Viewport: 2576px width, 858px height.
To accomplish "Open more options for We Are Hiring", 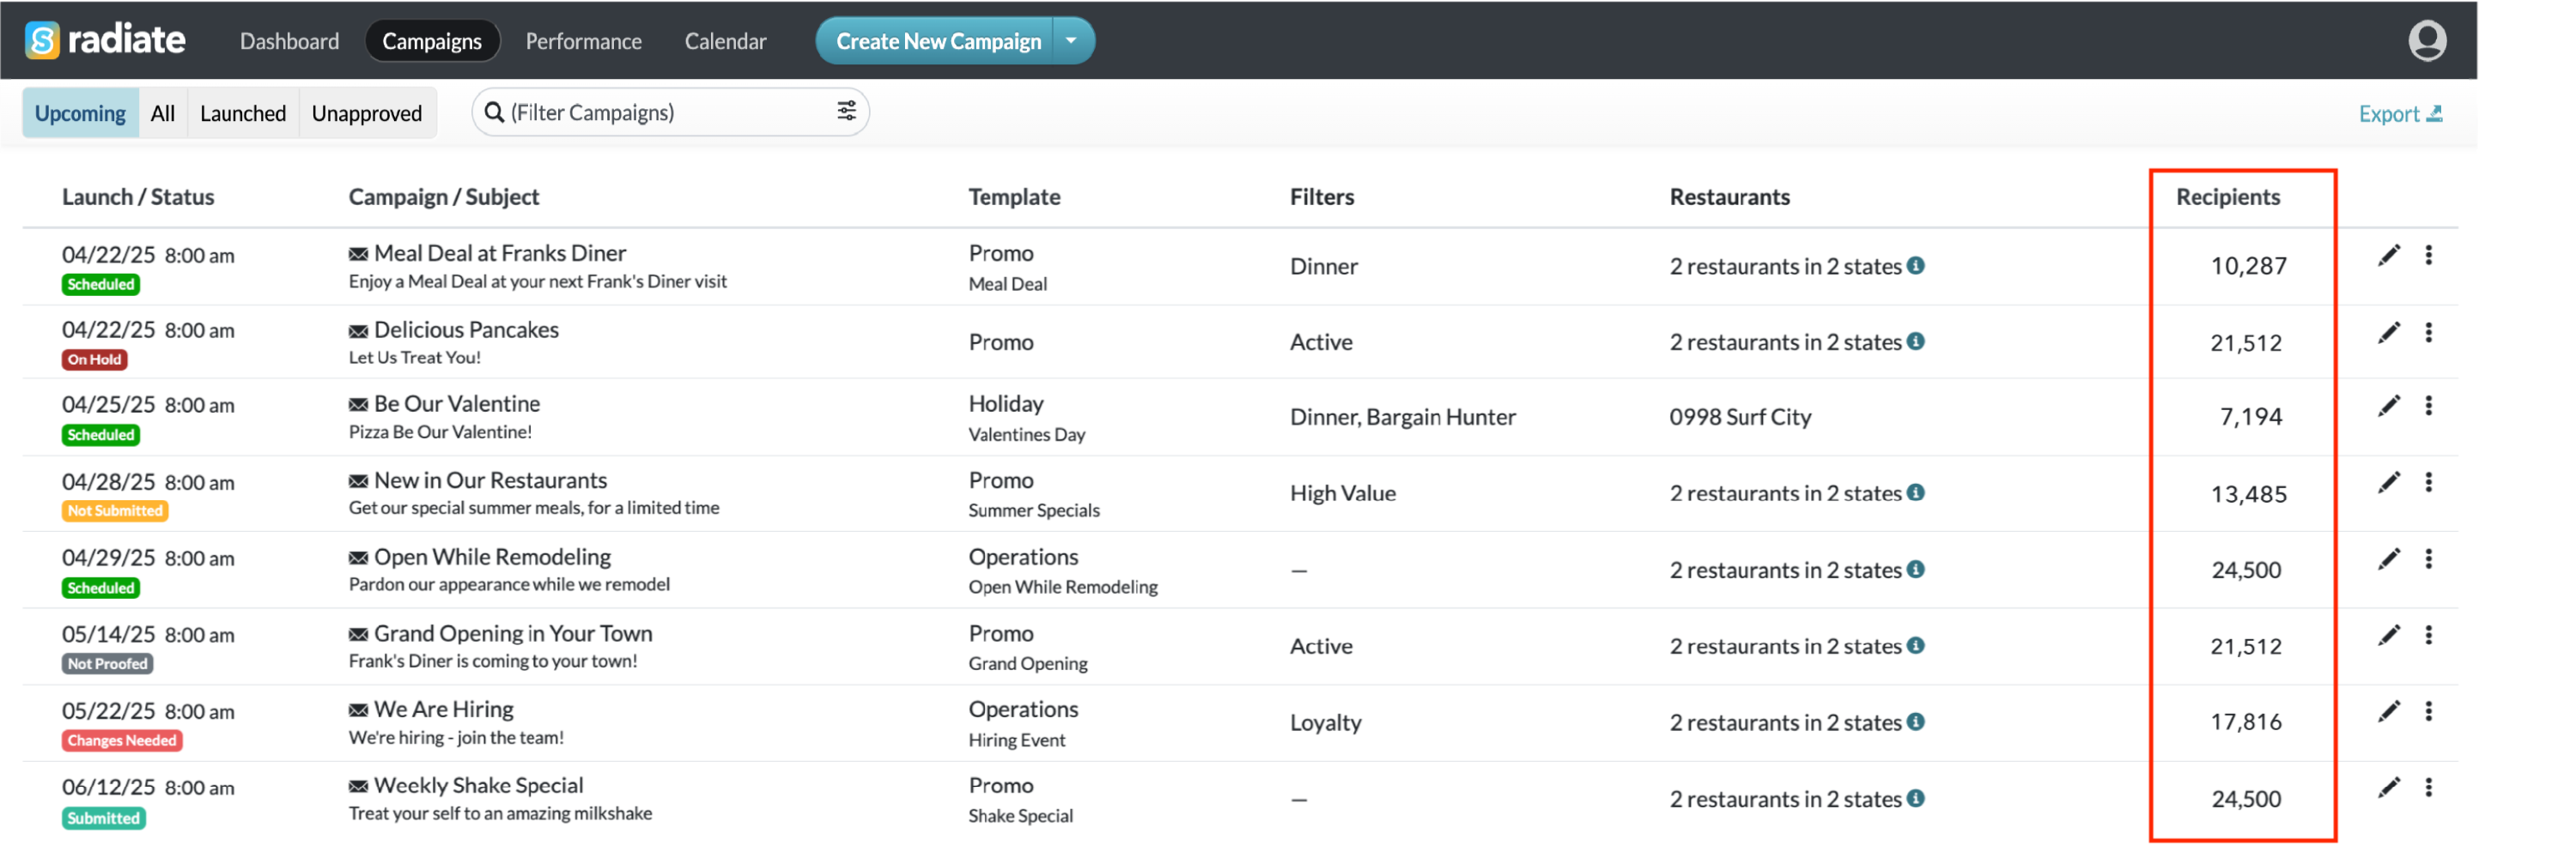I will point(2429,711).
